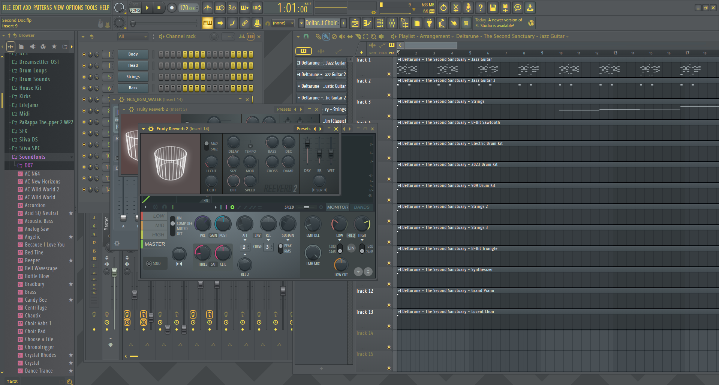This screenshot has width=719, height=385.
Task: Open Fruity Reeverb 2 Insert 14 options menu arrow
Action: [x=143, y=129]
